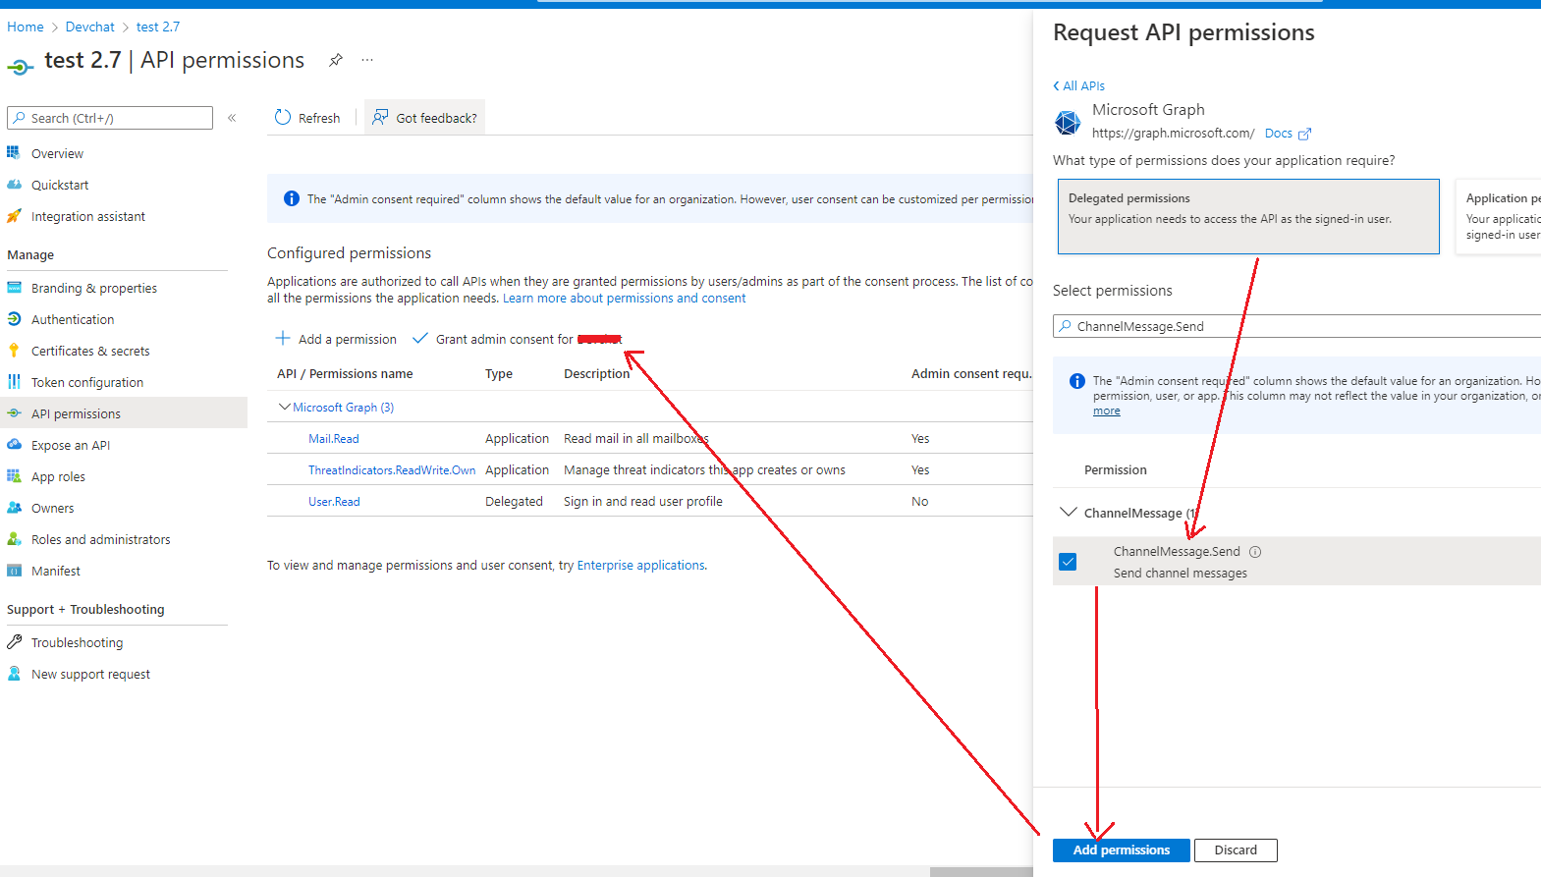Click Devchat in breadcrumb
This screenshot has height=877, width=1541.
(90, 27)
